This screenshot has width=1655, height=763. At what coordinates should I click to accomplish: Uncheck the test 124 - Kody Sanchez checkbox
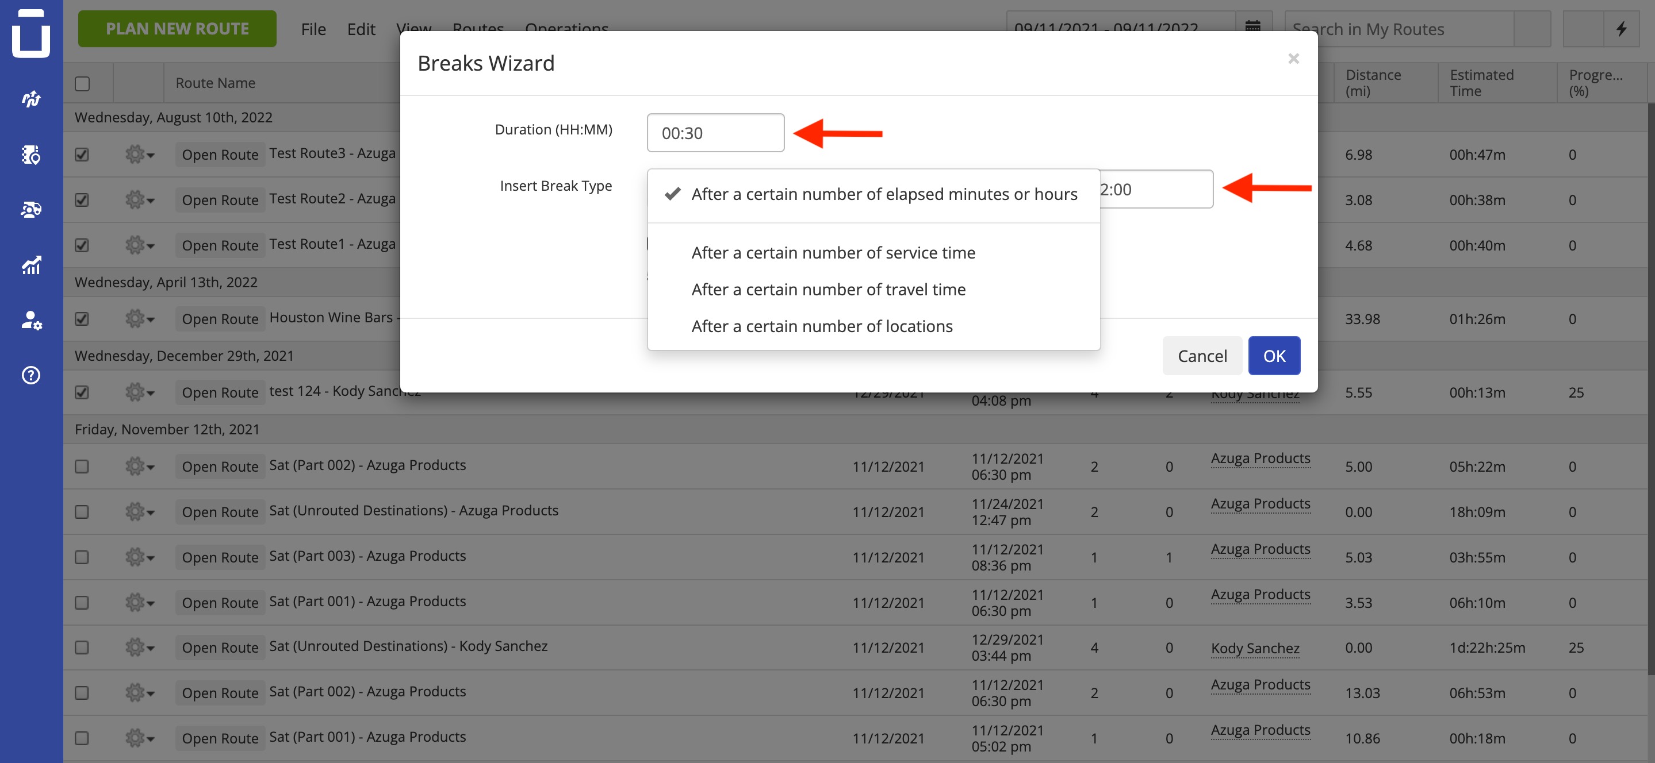coord(82,392)
